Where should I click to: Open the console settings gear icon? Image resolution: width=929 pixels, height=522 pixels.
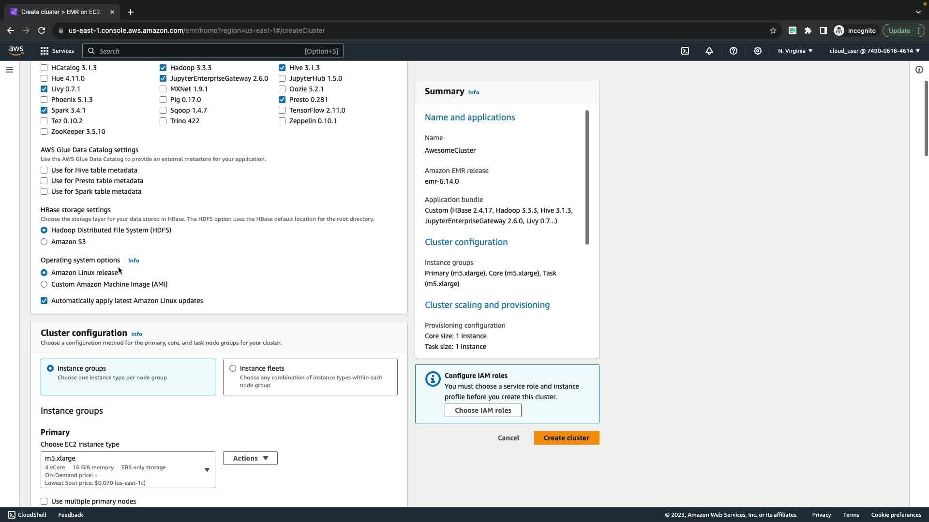(x=758, y=51)
